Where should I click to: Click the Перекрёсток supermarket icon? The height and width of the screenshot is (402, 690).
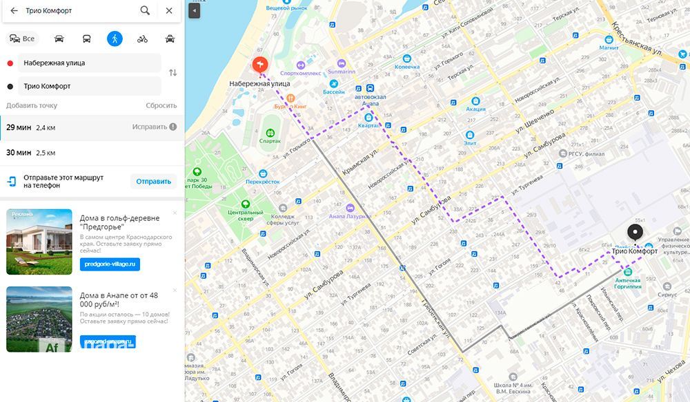click(263, 173)
